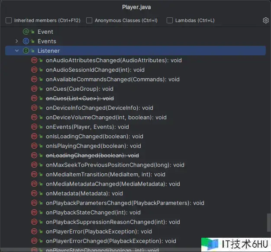Collapse the Listener interface node
The height and width of the screenshot is (252, 271).
(x=17, y=51)
